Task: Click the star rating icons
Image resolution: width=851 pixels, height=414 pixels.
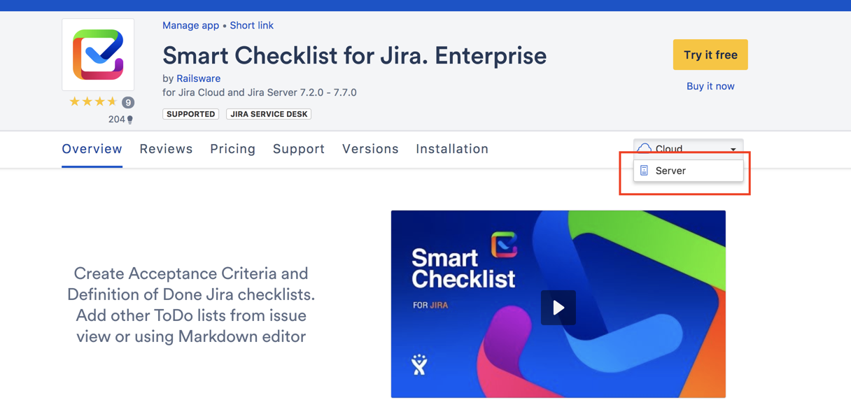Action: 93,102
